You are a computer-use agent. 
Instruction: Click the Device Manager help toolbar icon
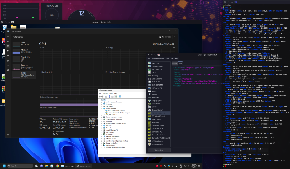tap(110, 96)
